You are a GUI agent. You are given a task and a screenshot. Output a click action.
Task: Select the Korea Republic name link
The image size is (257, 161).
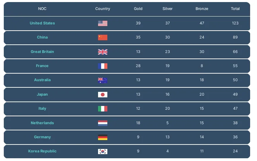pos(42,151)
